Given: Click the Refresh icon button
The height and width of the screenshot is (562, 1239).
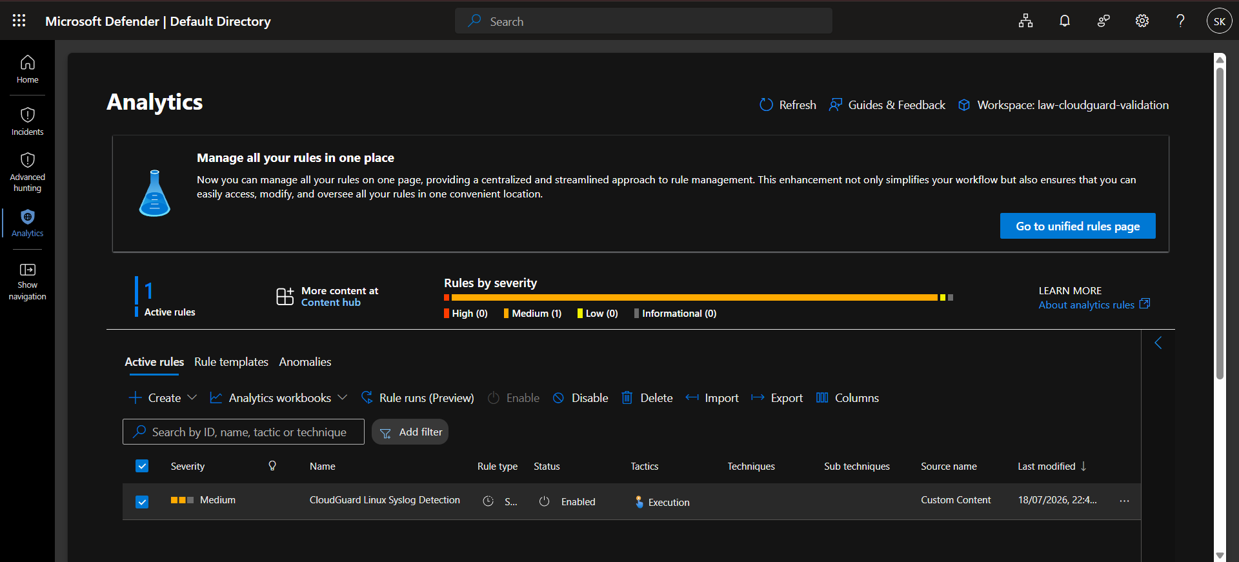Looking at the screenshot, I should pos(766,105).
